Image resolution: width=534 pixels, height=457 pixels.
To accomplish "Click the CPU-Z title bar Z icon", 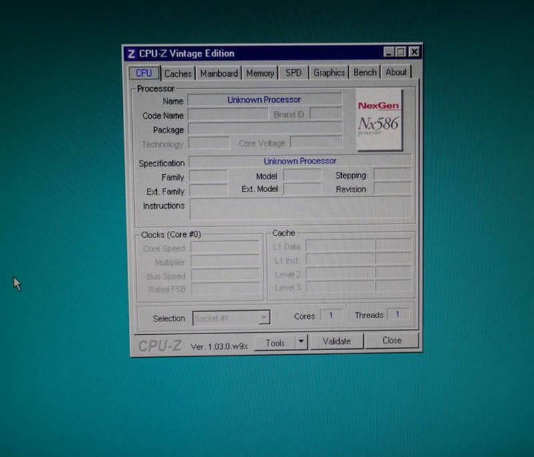I will point(131,54).
